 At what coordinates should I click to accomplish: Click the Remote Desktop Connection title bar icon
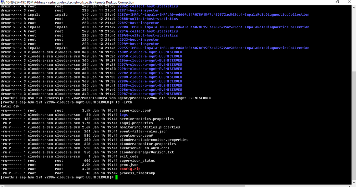[3, 2]
